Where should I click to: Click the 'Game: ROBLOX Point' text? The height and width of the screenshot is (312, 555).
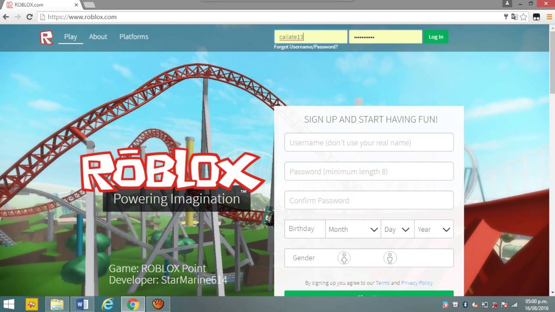pyautogui.click(x=157, y=268)
